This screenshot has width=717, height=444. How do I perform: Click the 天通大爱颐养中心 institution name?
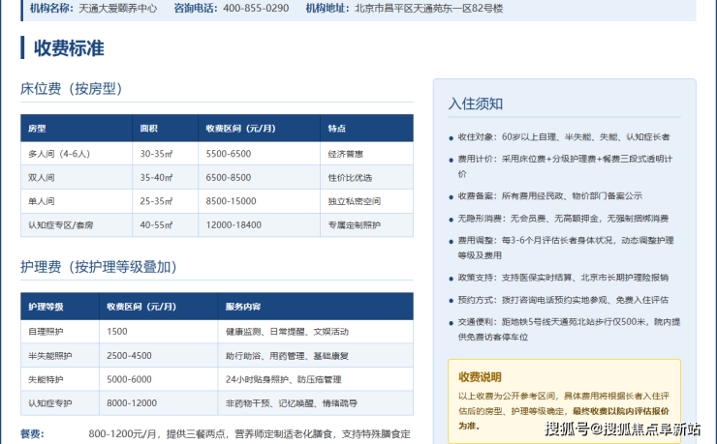[117, 8]
